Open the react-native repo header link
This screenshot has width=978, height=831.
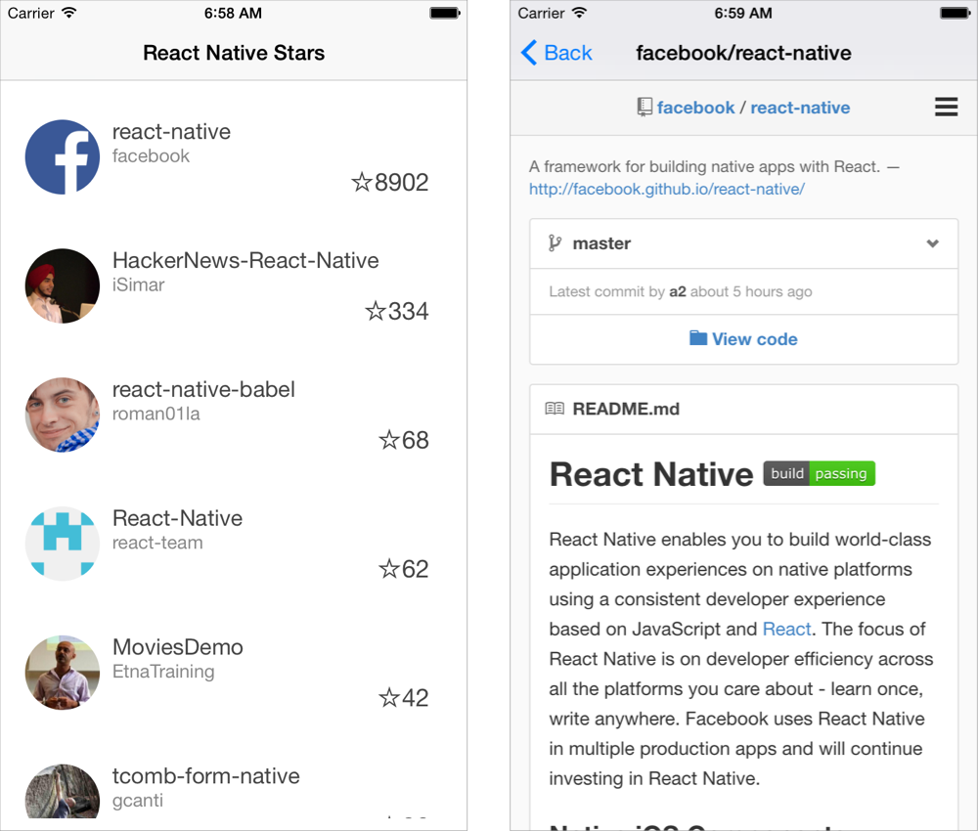point(800,108)
